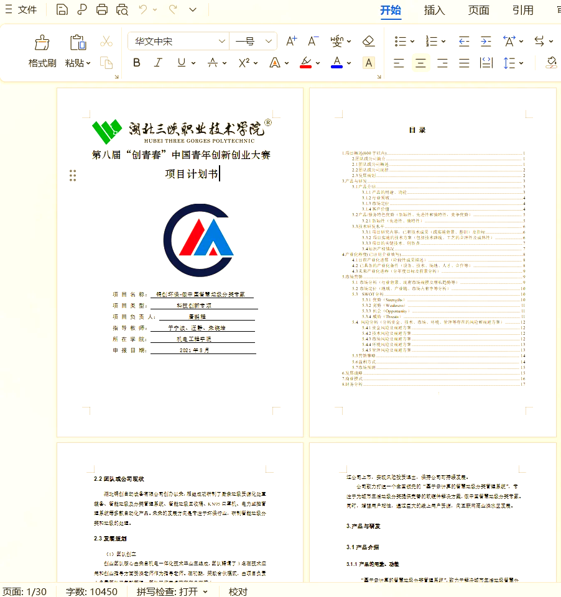561x597 pixels.
Task: Click the increase indent icon
Action: click(486, 41)
